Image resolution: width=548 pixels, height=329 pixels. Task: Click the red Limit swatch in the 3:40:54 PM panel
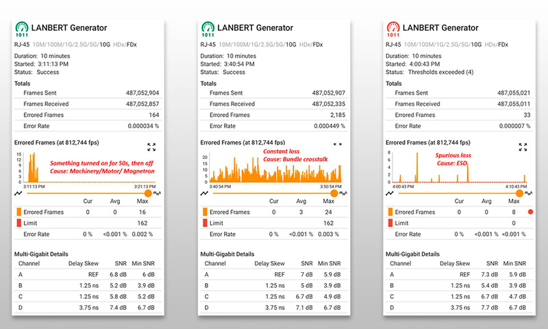tap(205, 223)
